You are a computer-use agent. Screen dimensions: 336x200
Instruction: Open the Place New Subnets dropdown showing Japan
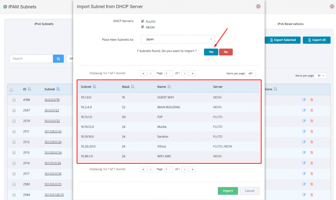tap(178, 38)
